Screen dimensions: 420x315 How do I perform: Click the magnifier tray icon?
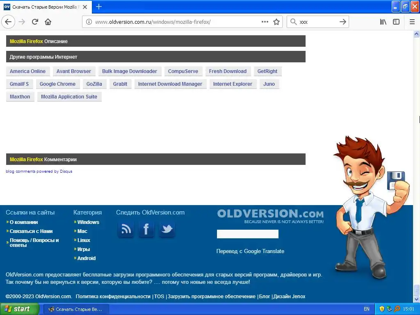pos(397,309)
